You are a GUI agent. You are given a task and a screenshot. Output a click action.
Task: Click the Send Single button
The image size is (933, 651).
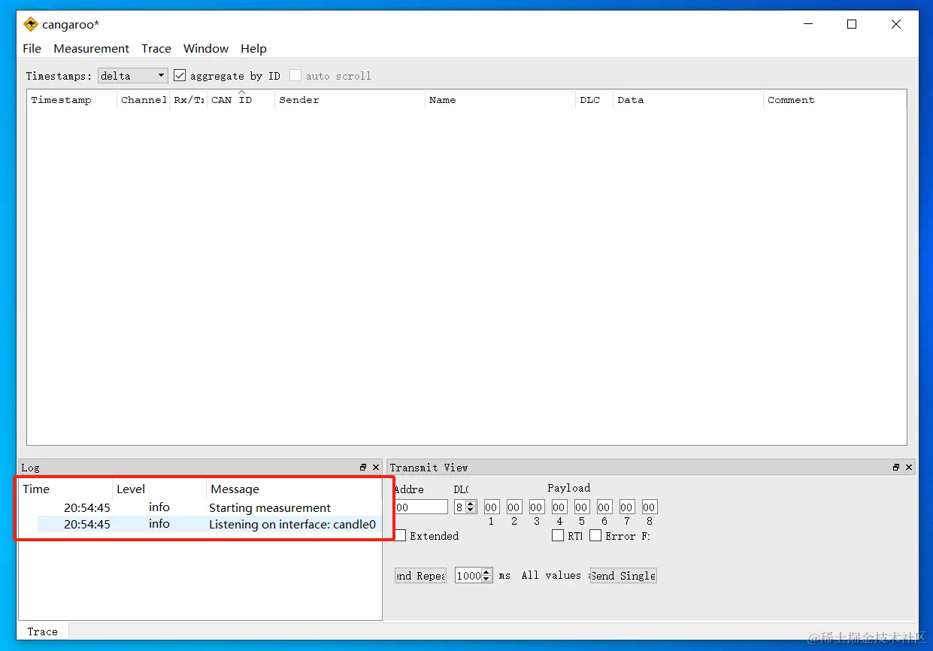623,576
